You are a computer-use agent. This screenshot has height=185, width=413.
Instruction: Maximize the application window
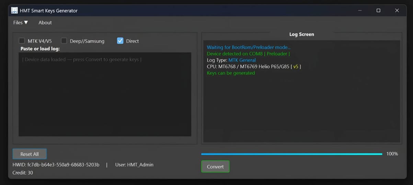point(378,11)
